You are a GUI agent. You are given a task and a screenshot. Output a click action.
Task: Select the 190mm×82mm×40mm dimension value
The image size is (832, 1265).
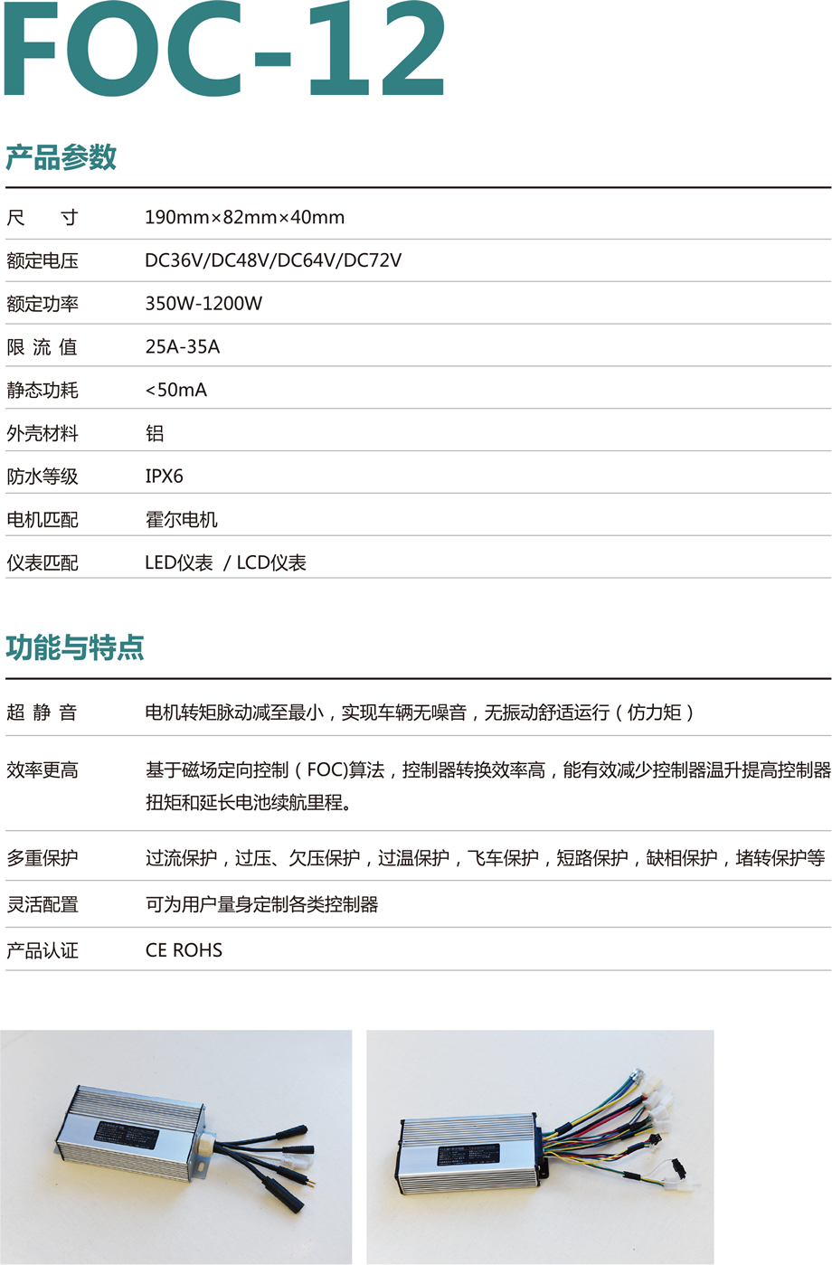(244, 218)
